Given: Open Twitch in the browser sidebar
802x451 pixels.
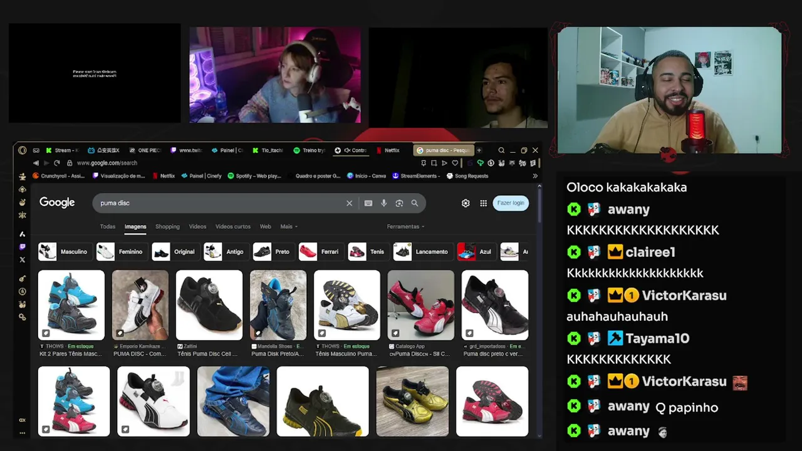Looking at the screenshot, I should 23,247.
